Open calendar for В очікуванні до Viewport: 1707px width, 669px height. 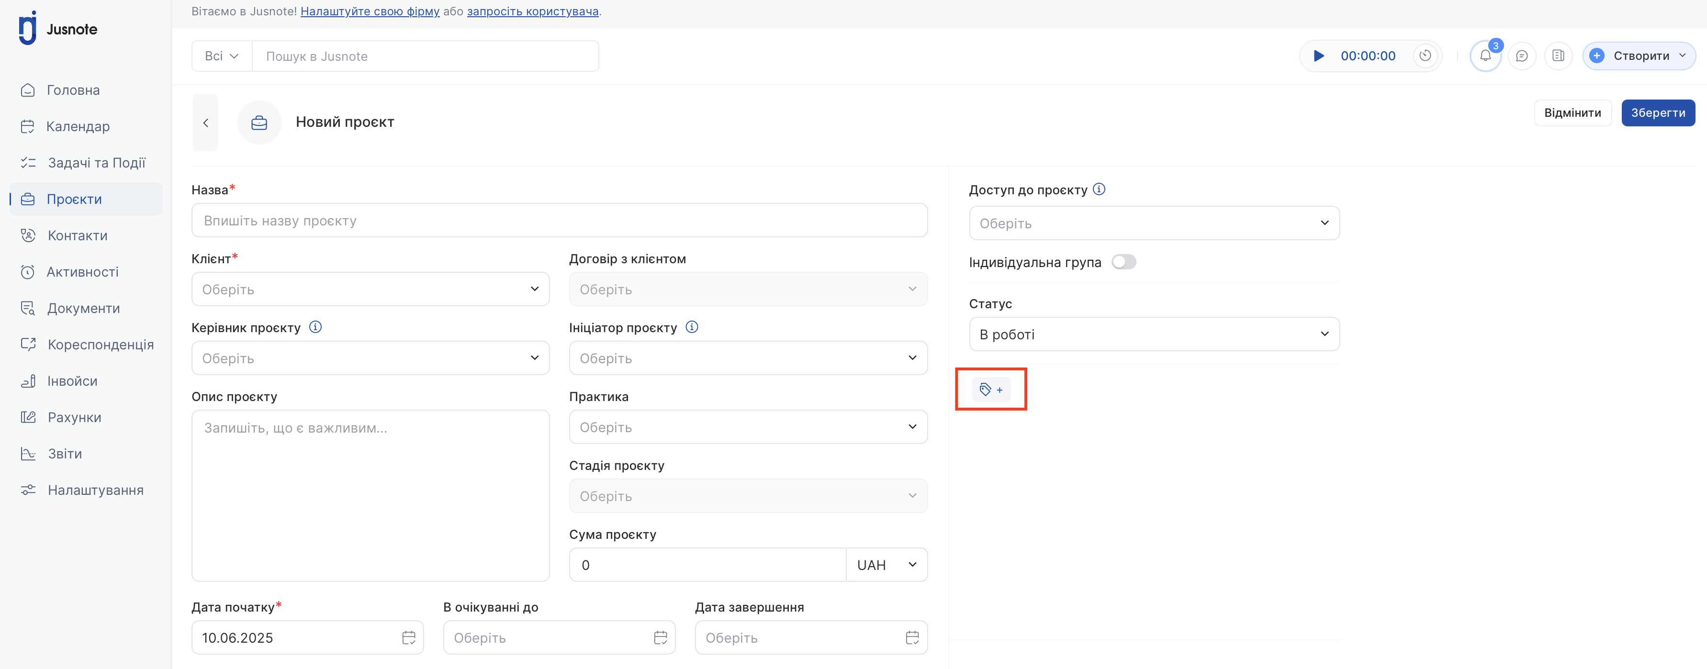click(x=661, y=637)
